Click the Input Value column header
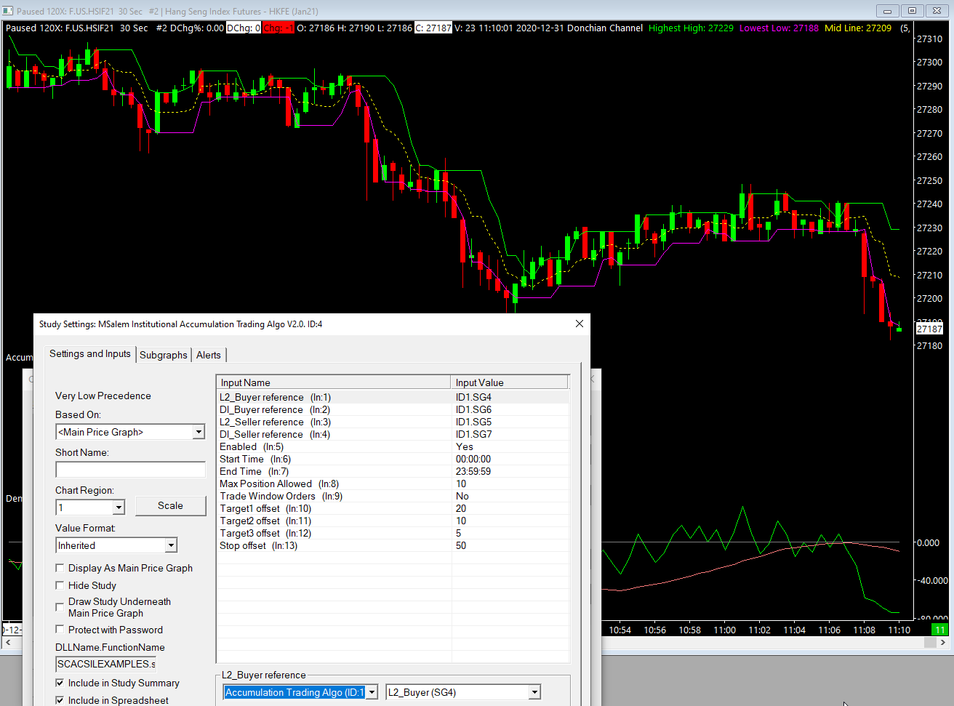 510,382
